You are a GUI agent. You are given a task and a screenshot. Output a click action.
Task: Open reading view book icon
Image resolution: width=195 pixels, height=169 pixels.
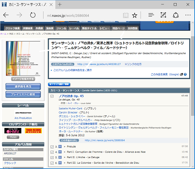coord(126,15)
